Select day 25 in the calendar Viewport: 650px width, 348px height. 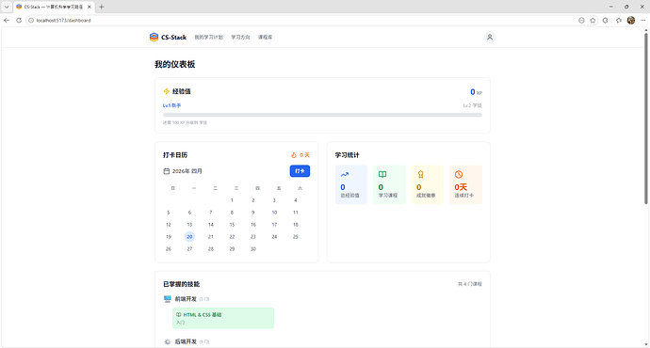296,237
